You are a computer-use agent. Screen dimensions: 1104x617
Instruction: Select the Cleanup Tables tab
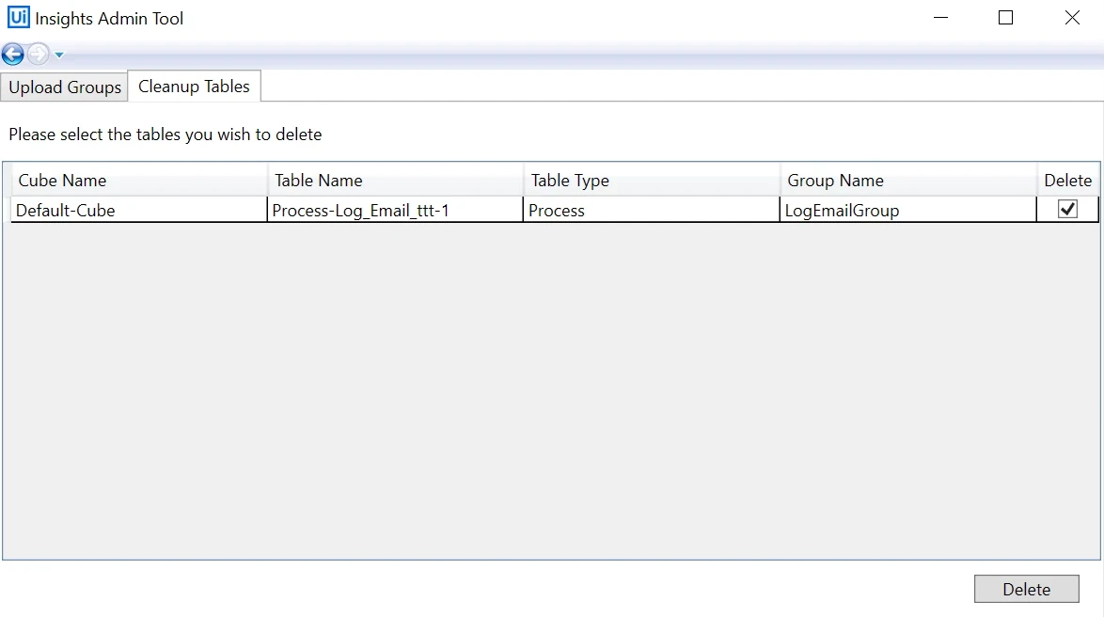195,86
